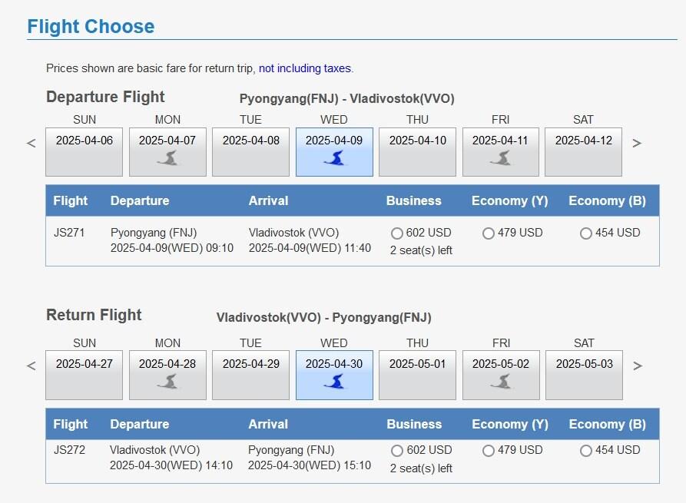686x503 pixels.
Task: Go to previous week of departure dates
Action: tap(31, 143)
